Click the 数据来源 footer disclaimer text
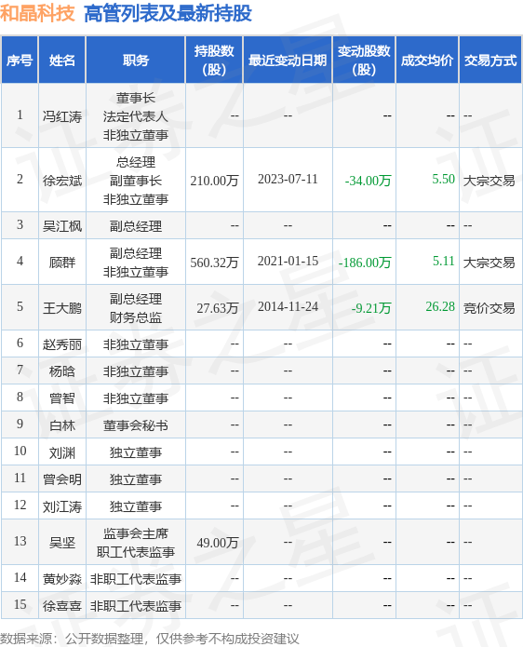The image size is (523, 647). click(149, 639)
